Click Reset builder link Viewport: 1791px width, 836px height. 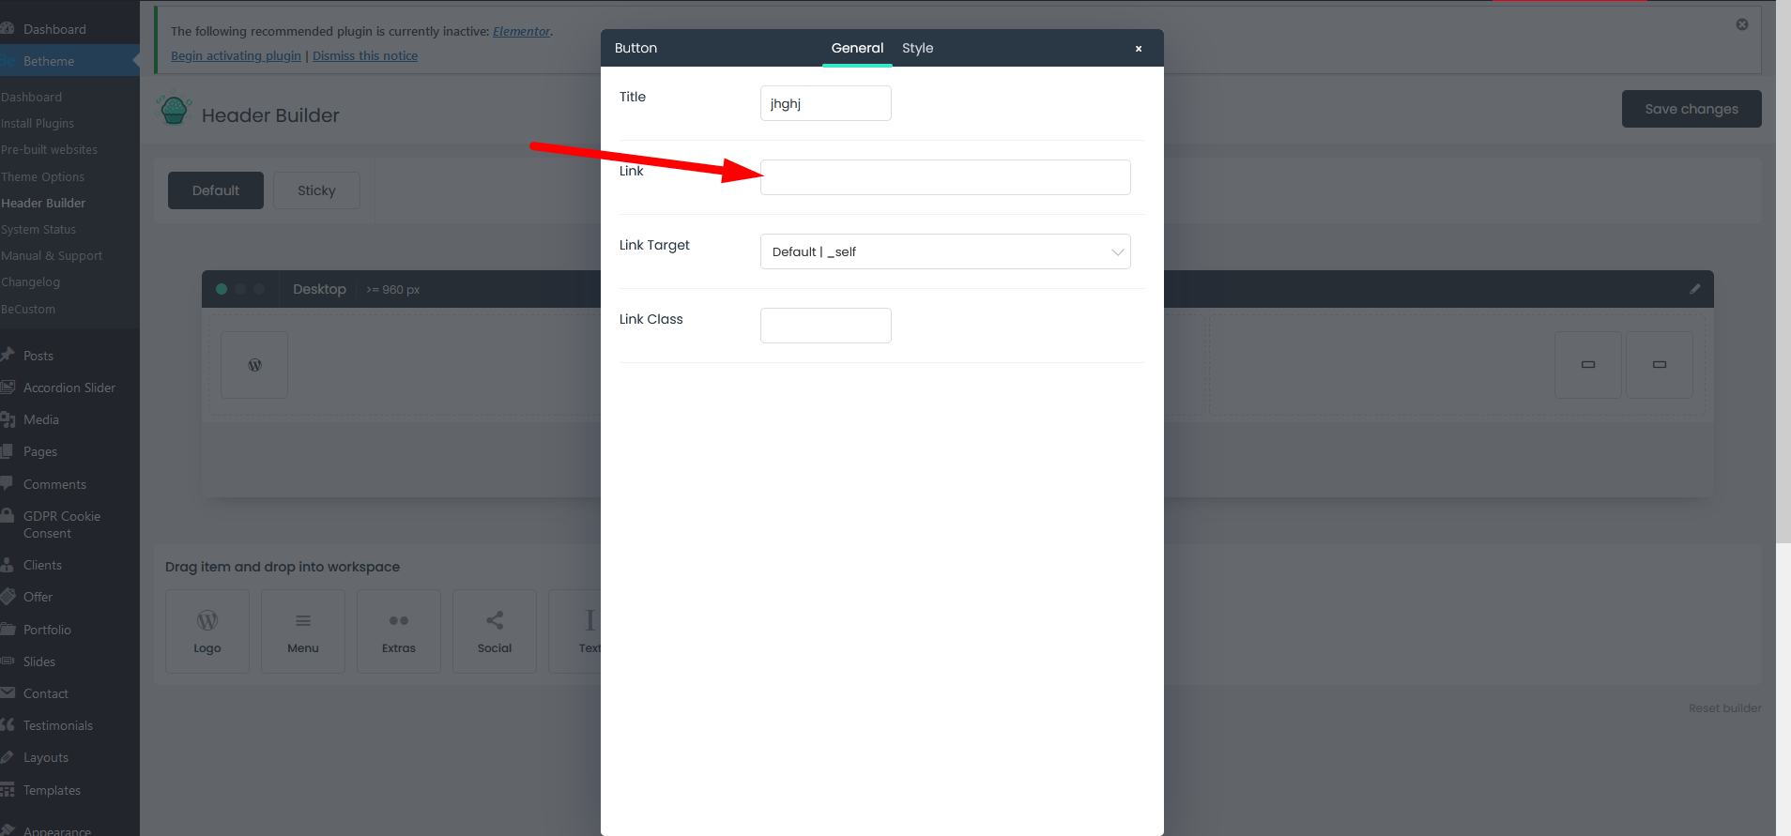pyautogui.click(x=1724, y=708)
